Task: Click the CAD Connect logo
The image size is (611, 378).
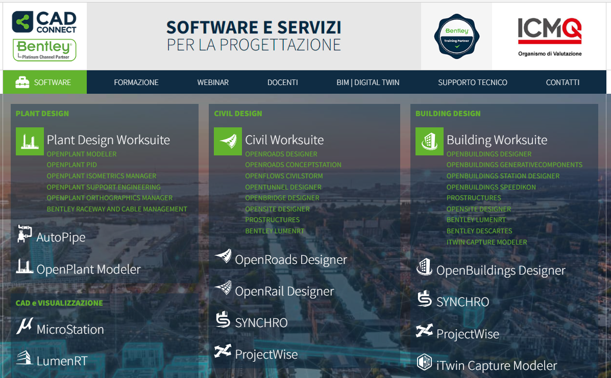Action: point(44,22)
